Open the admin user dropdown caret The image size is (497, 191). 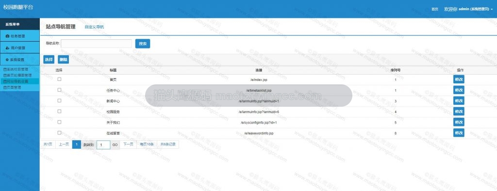(492, 10)
